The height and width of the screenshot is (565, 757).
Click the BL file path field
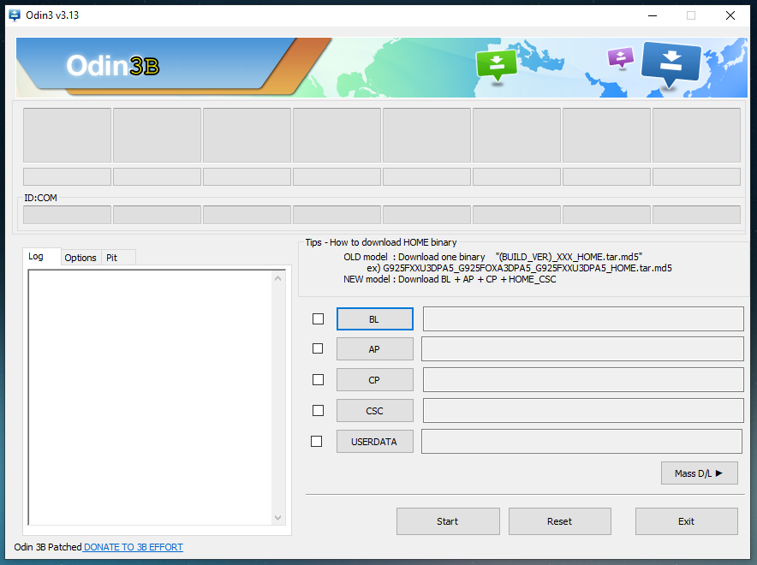[583, 319]
